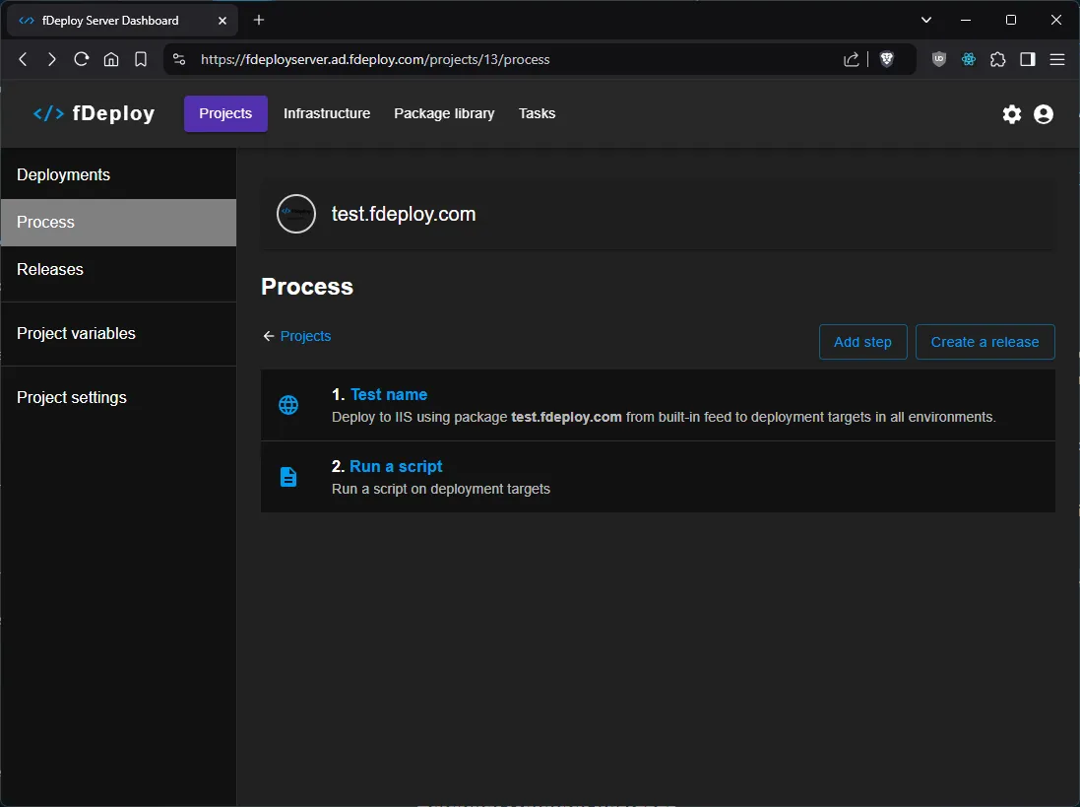The width and height of the screenshot is (1080, 807).
Task: Switch to the Infrastructure tab
Action: 327,113
